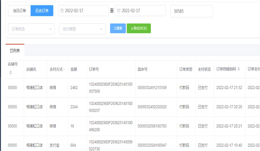The height and width of the screenshot is (151, 260).
Task: Select the 历史订单 toggle button
Action: click(42, 11)
